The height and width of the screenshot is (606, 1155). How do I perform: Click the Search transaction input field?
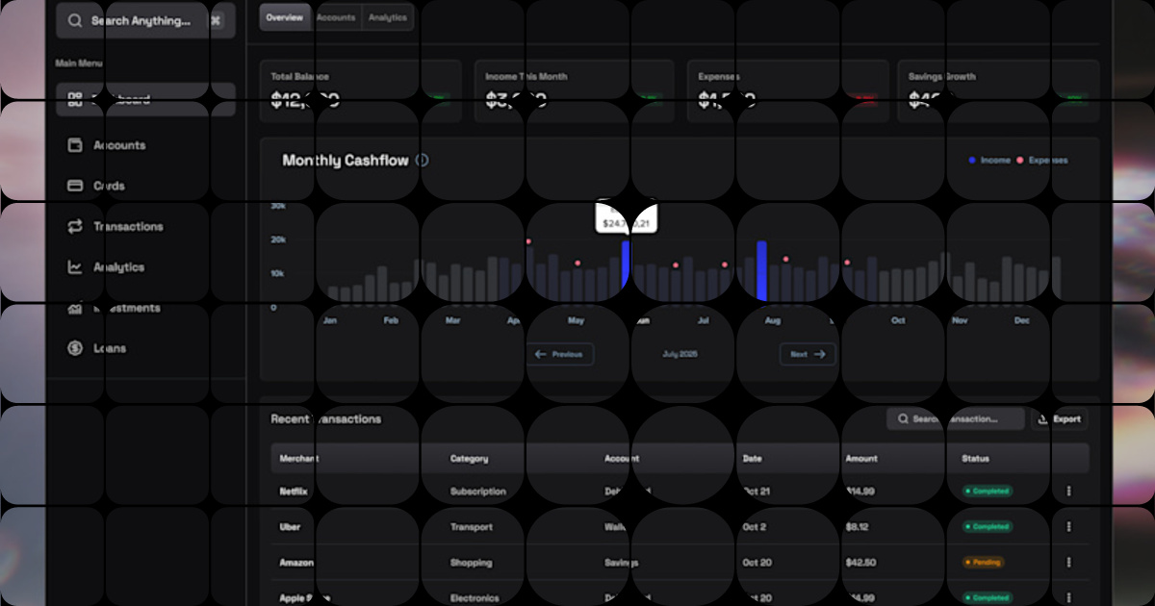tap(956, 418)
